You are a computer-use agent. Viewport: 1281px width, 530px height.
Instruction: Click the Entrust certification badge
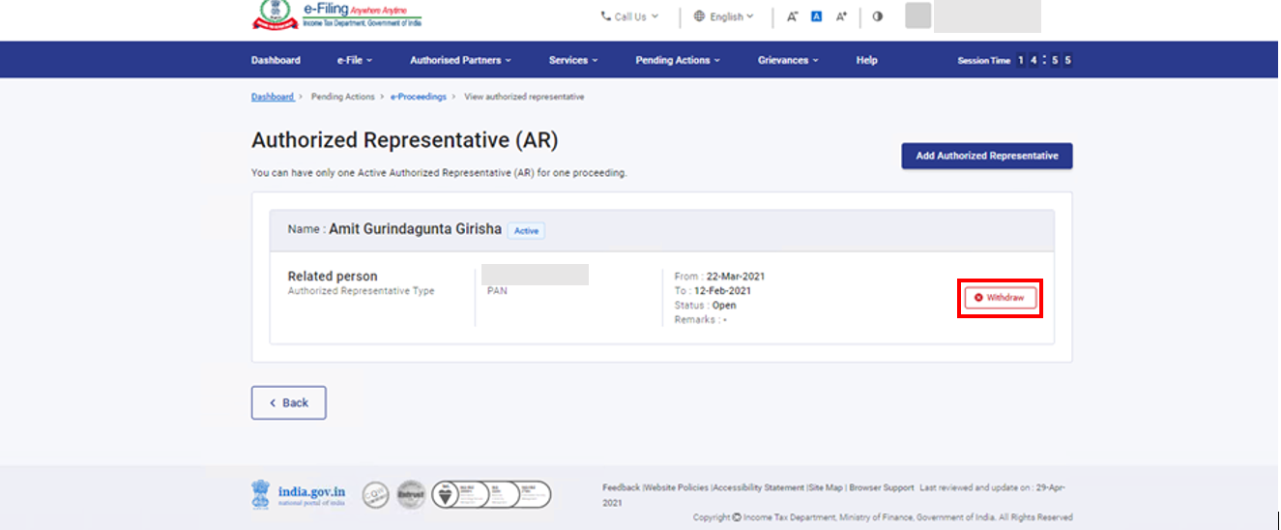coord(411,495)
